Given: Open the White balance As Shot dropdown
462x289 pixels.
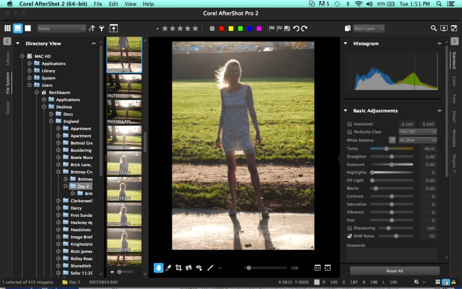Looking at the screenshot, I should pyautogui.click(x=418, y=140).
